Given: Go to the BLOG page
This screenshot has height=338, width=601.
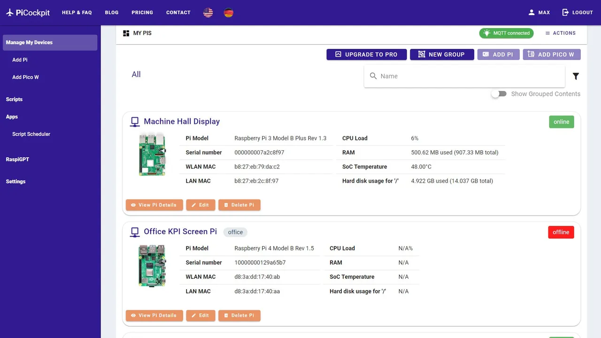Looking at the screenshot, I should click(x=112, y=13).
